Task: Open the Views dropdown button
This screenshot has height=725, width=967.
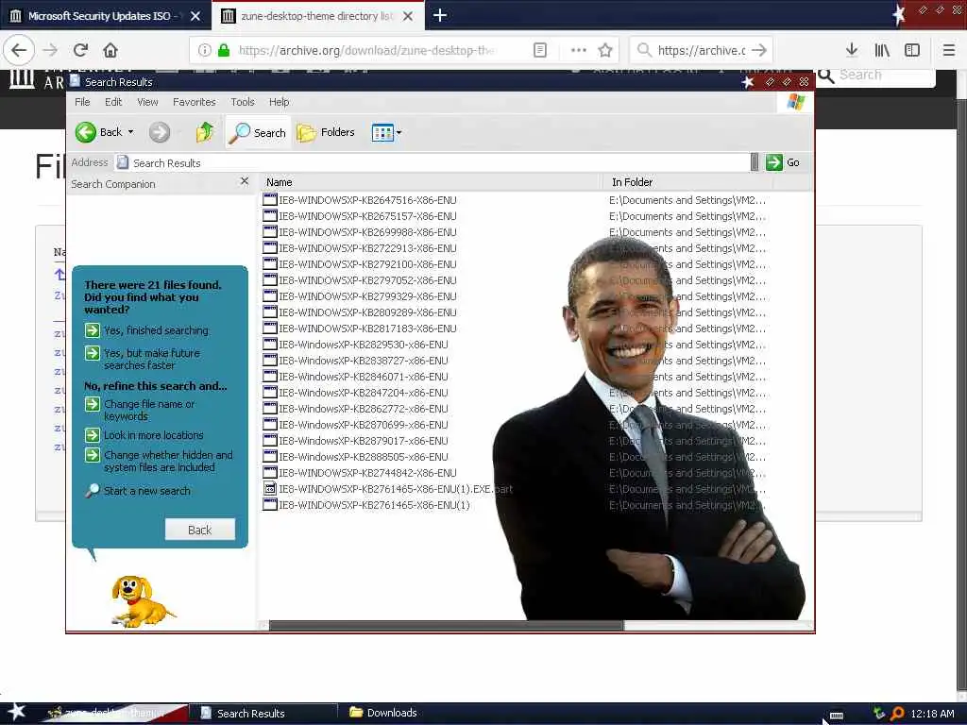Action: (x=386, y=132)
